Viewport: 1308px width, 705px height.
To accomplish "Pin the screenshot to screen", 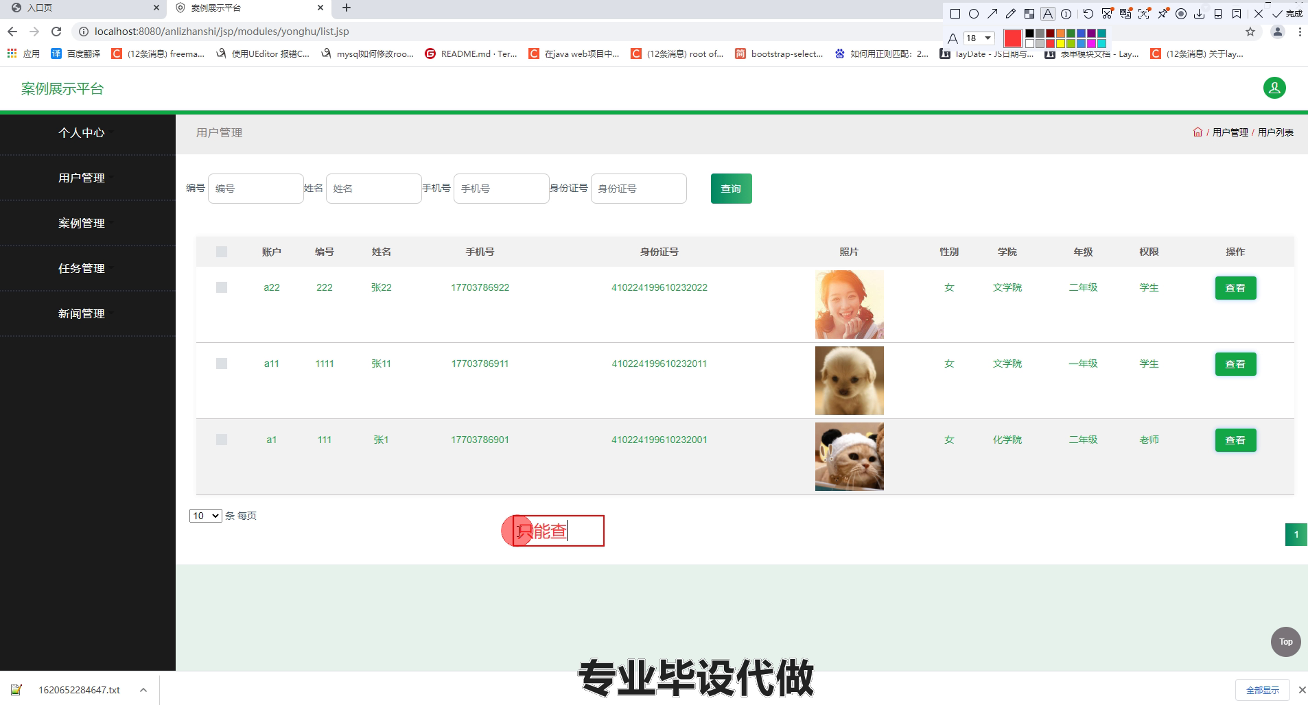I will [x=1163, y=13].
